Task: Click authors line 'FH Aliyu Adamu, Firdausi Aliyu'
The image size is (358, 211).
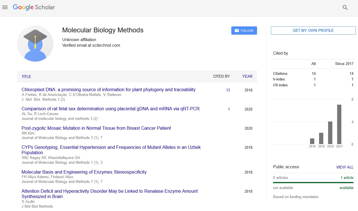Action: pos(47,177)
